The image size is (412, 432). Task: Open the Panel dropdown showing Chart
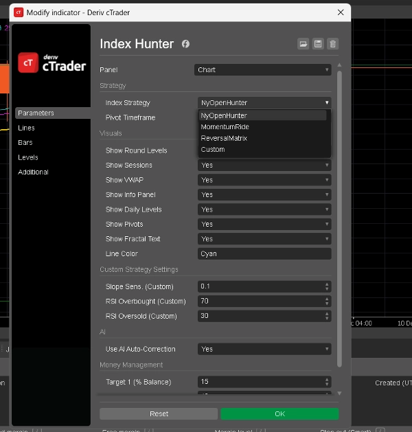point(263,69)
